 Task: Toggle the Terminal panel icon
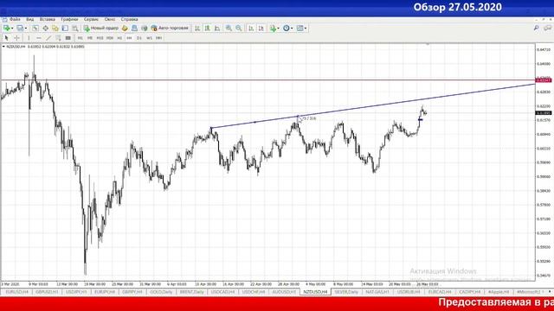point(65,29)
